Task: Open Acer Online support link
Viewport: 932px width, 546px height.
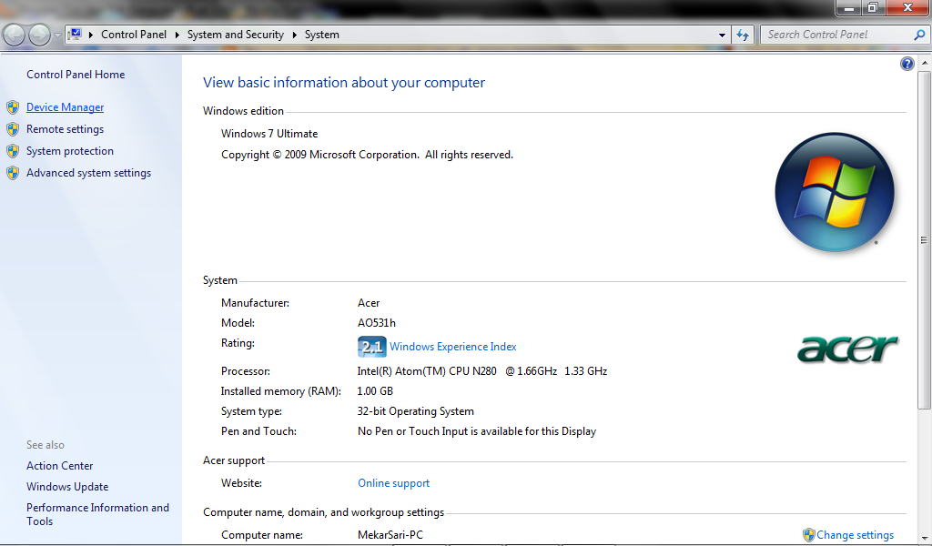Action: point(393,483)
